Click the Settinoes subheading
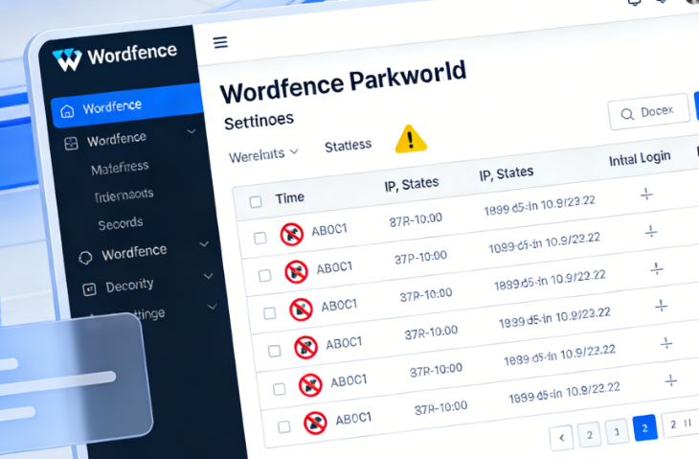The width and height of the screenshot is (699, 459). coord(259,121)
